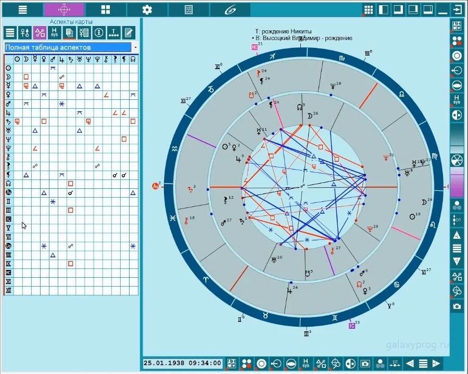Image resolution: width=468 pixels, height=374 pixels.
Task: Open the four-squares grid tab
Action: 105,9
